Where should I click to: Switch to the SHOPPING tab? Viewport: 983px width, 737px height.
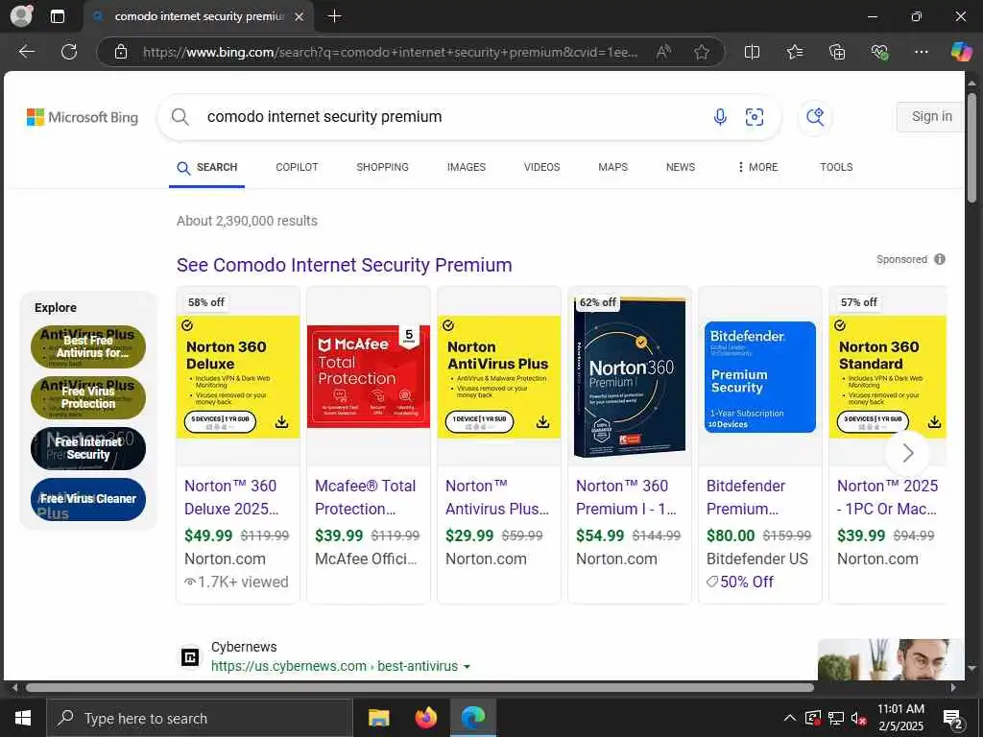382,167
